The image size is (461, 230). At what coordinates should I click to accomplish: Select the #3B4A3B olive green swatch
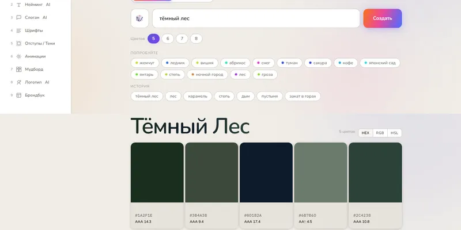click(211, 172)
